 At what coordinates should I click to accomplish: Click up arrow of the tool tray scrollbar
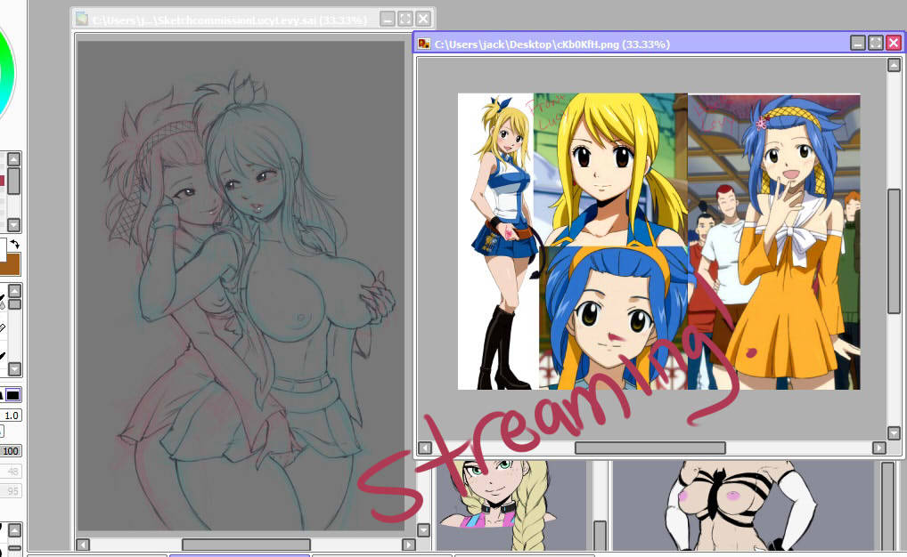point(14,291)
